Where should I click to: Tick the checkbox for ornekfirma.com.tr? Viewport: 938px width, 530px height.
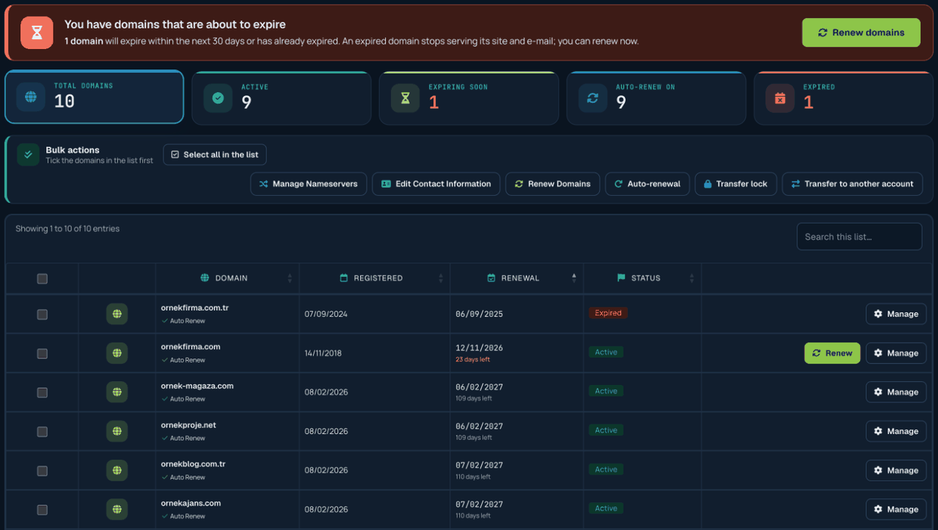pyautogui.click(x=42, y=315)
